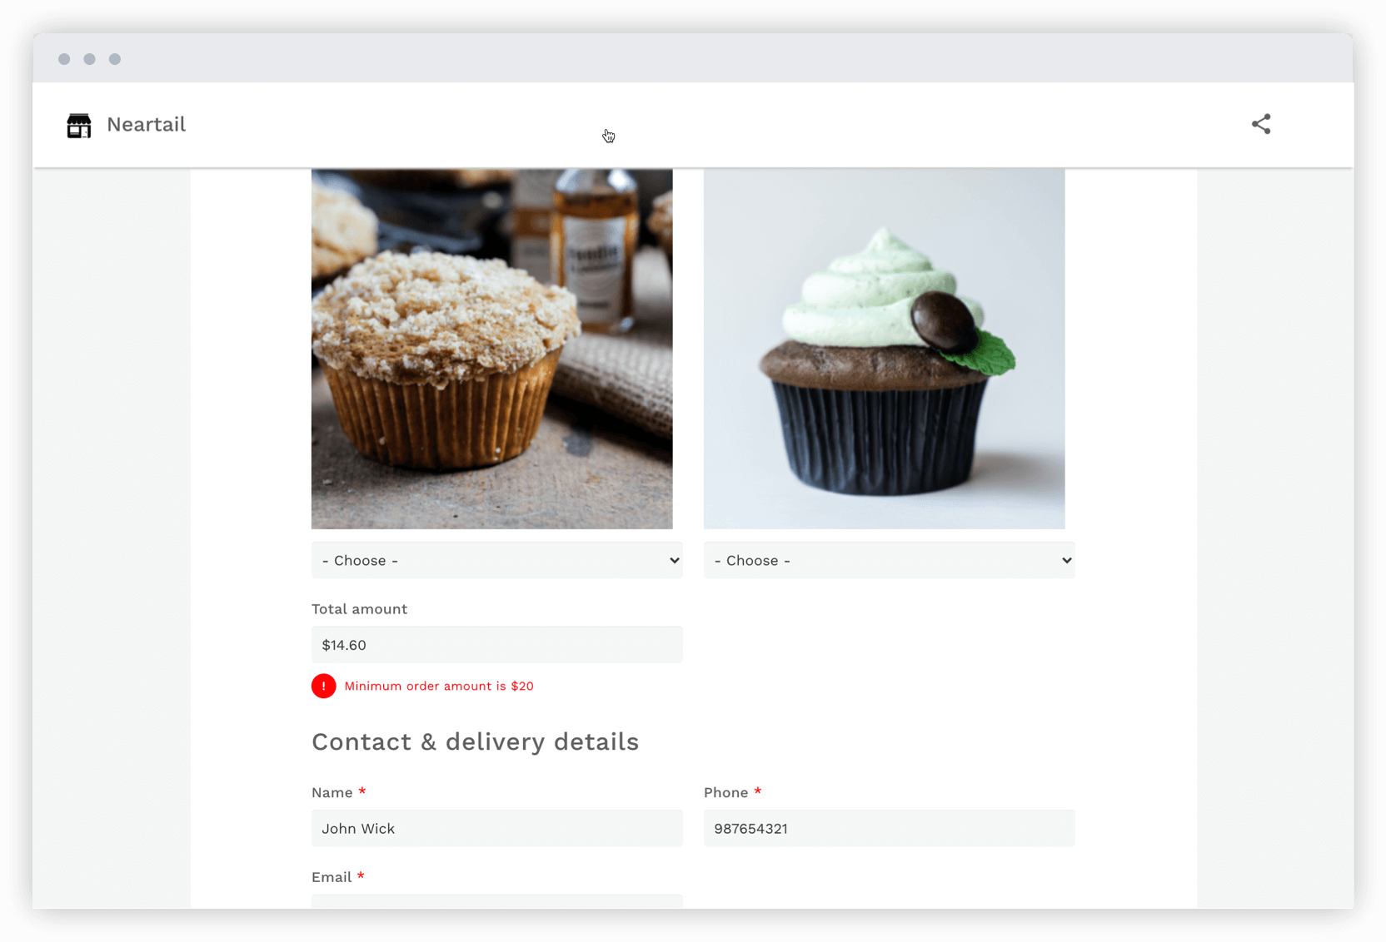Click the Neartail storefront logo icon
1386x942 pixels.
tap(79, 125)
